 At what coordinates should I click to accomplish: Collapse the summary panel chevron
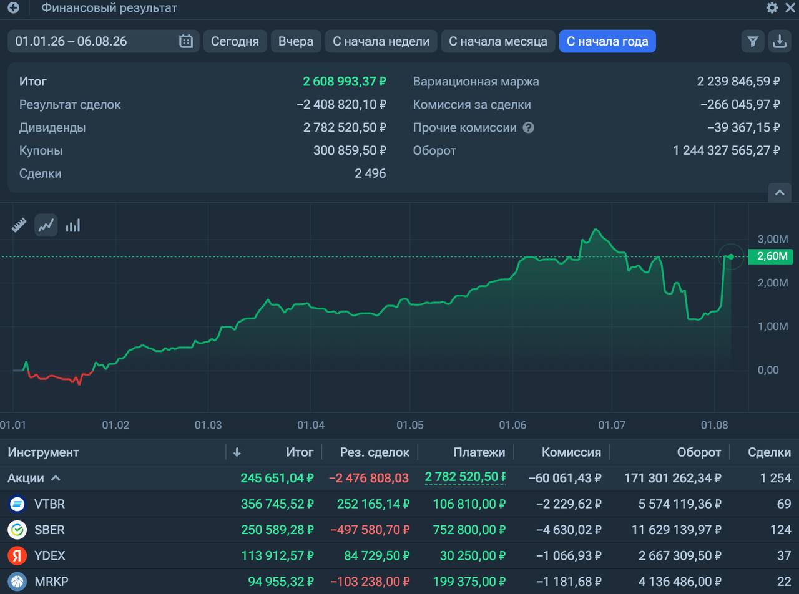780,193
